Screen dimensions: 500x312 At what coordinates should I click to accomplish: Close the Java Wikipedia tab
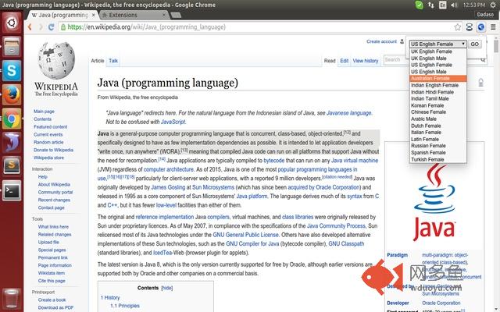coord(94,15)
